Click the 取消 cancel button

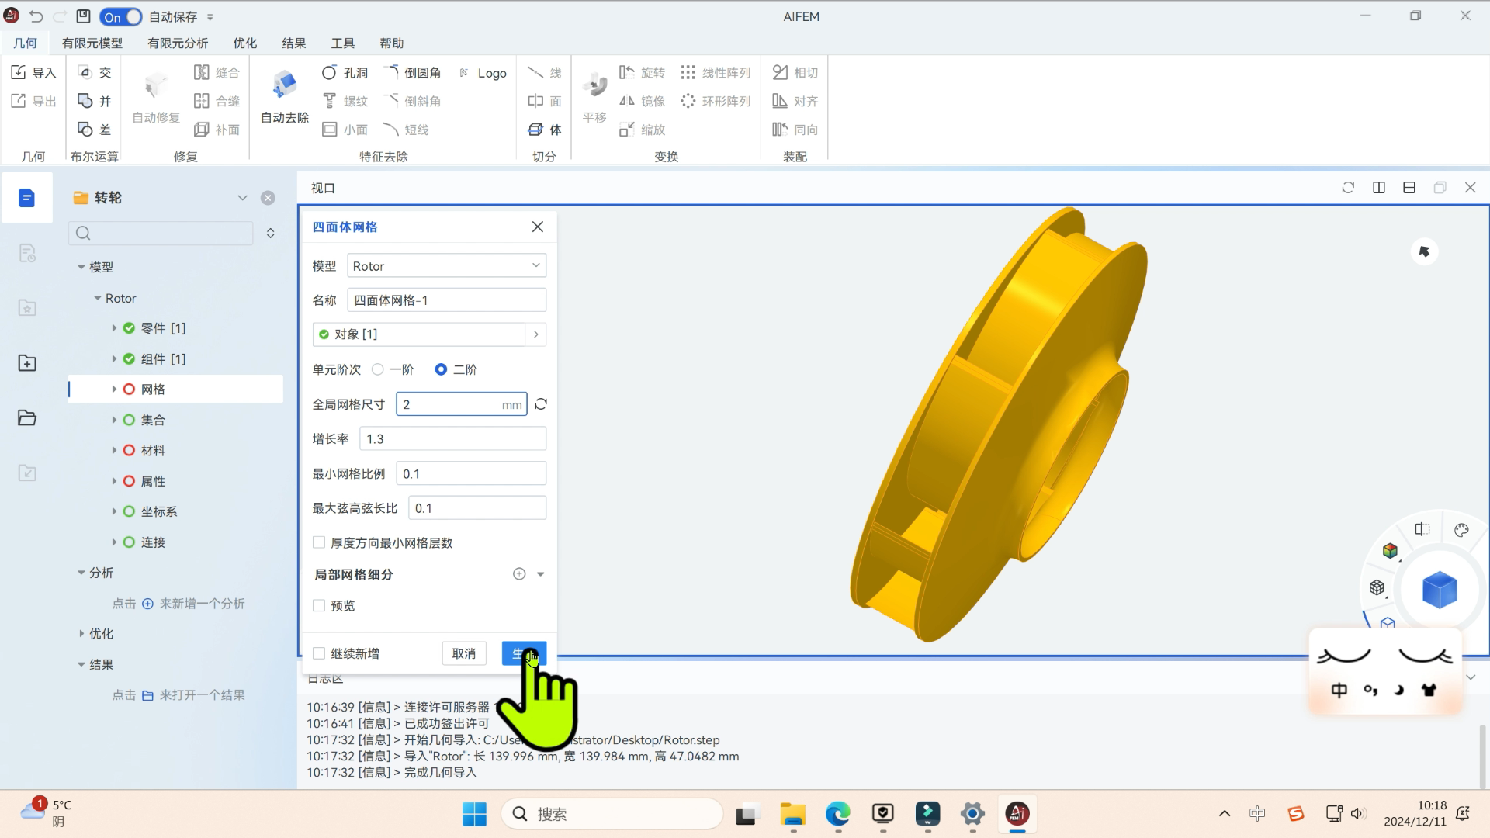463,653
